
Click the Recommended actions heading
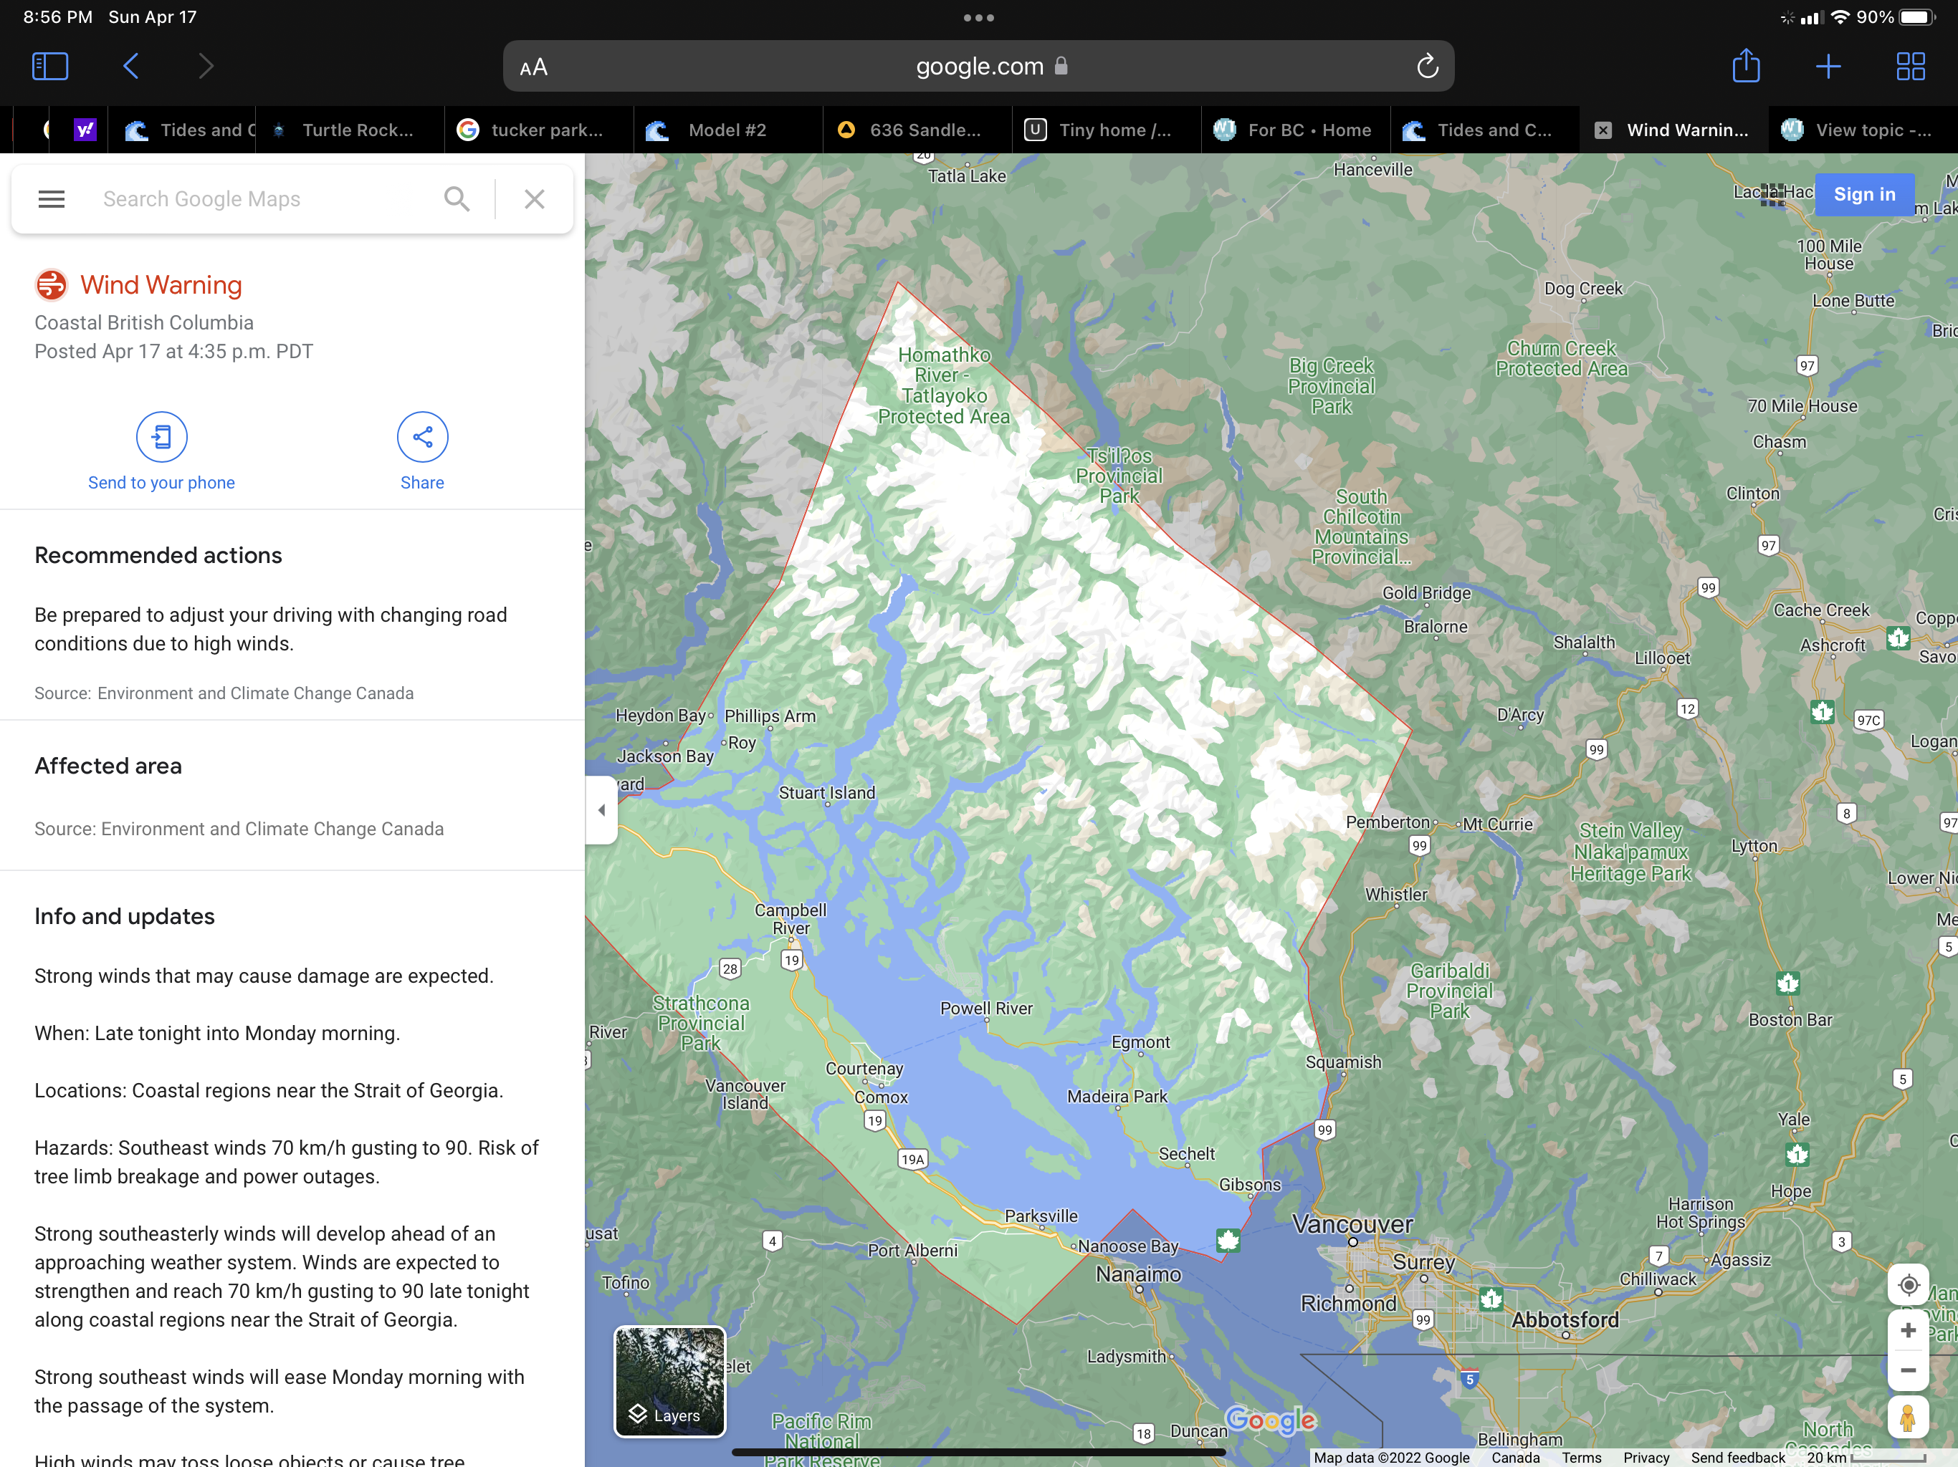coord(158,554)
